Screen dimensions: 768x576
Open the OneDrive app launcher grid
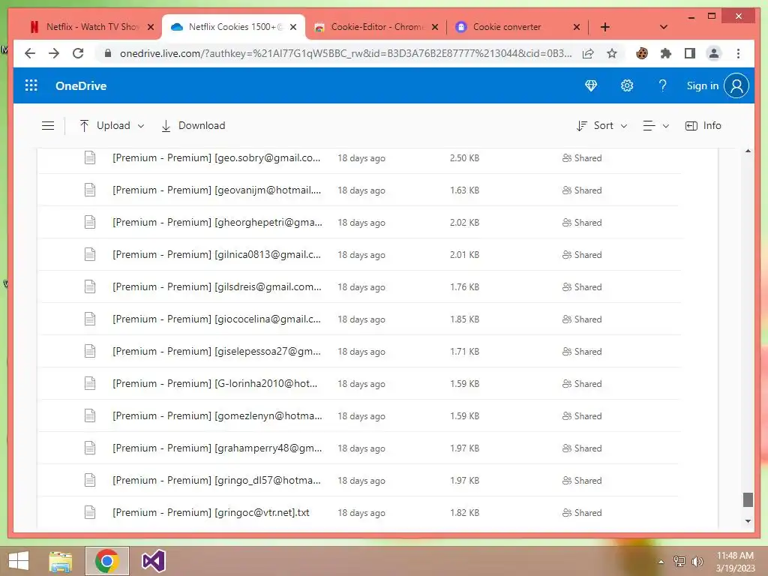point(31,85)
